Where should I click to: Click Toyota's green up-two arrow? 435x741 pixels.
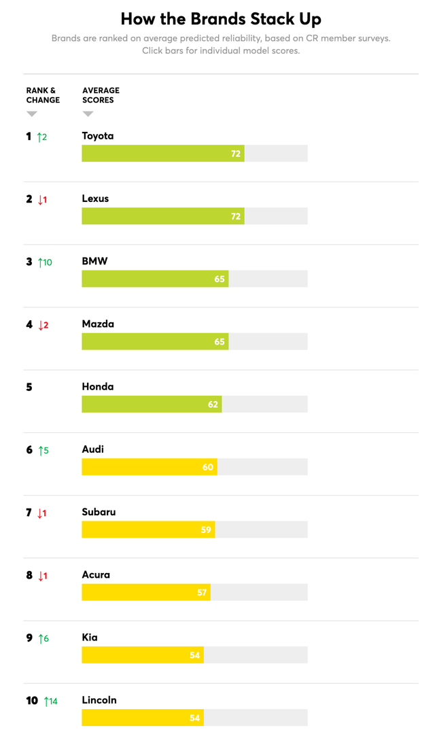point(42,137)
